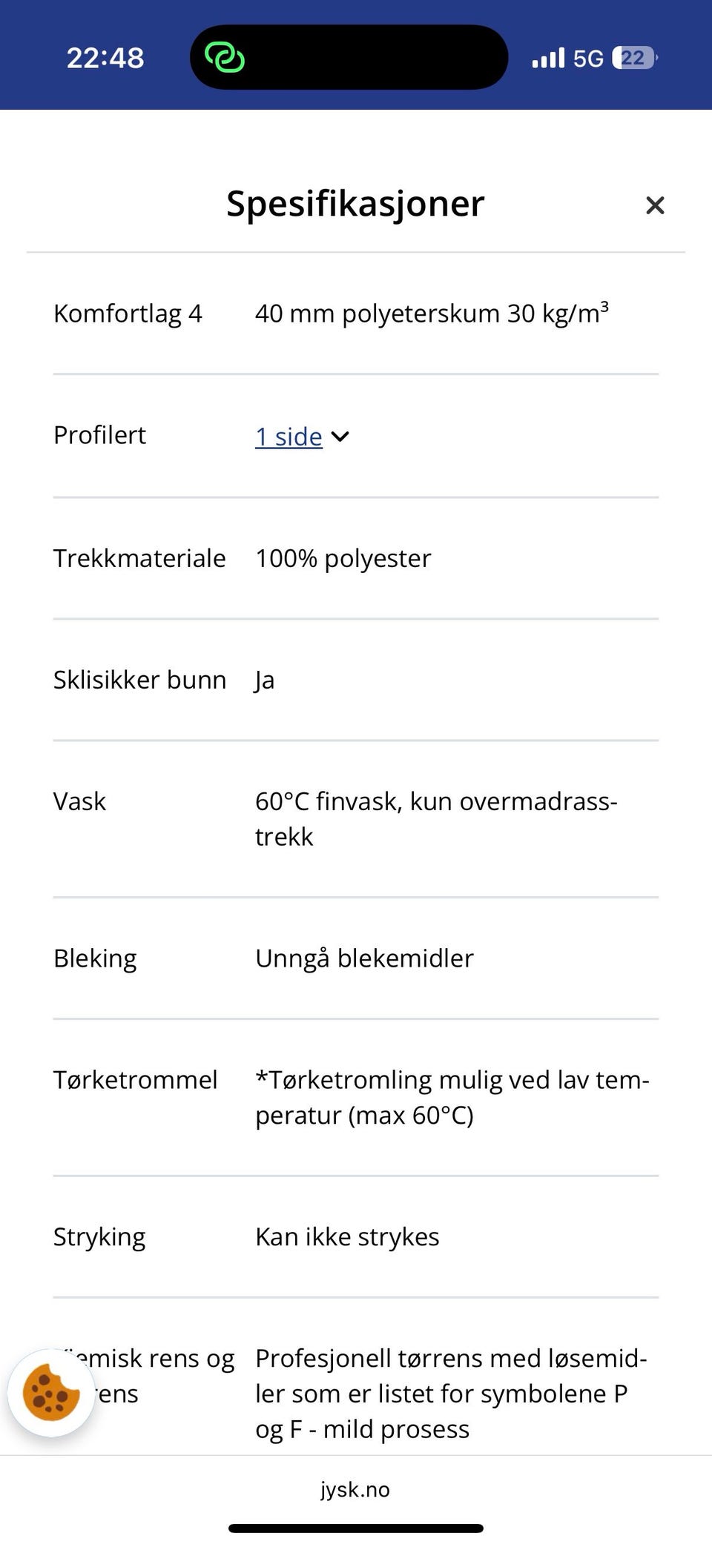
Task: Tap the Spesifikasjoner title
Action: pyautogui.click(x=355, y=204)
